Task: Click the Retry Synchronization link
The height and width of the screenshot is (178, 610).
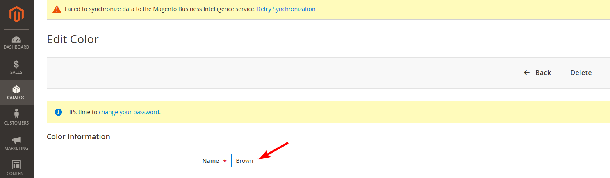Action: point(286,9)
